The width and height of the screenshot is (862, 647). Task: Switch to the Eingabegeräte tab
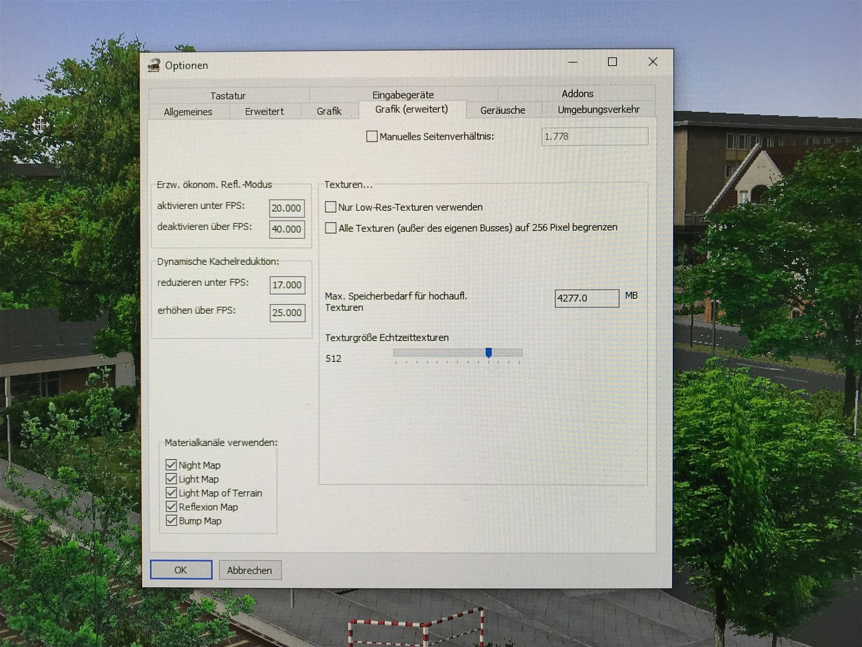coord(403,94)
